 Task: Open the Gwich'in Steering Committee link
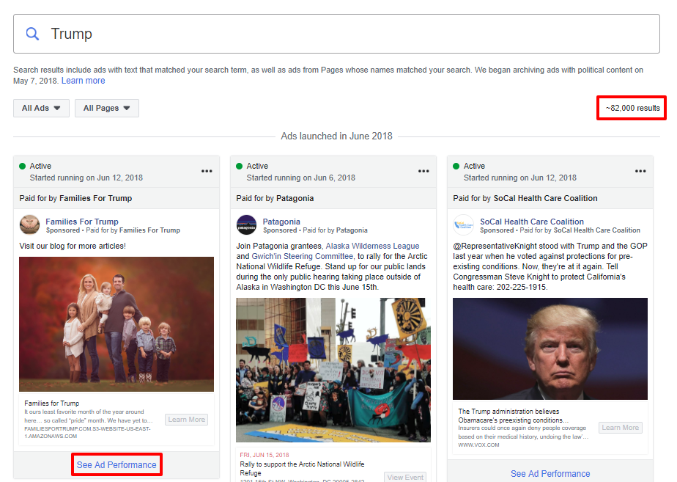(x=302, y=256)
